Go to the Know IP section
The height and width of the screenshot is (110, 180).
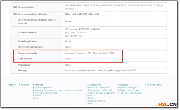click(x=25, y=85)
